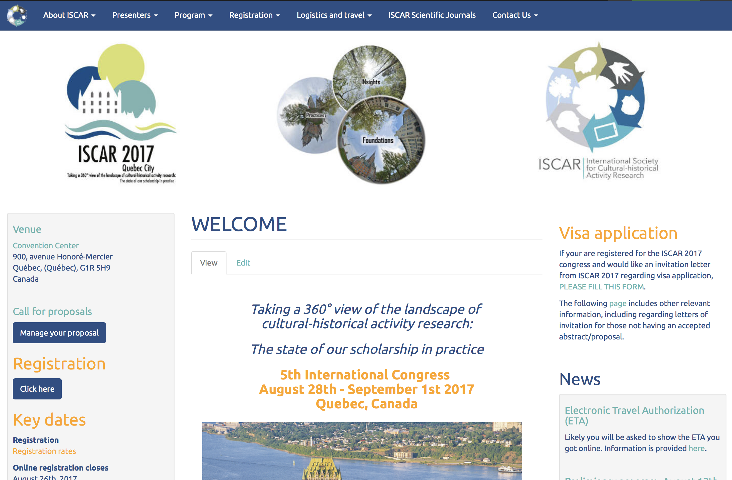Select 'August 28th - September 1st 2017' text
The height and width of the screenshot is (480, 732).
pyautogui.click(x=367, y=389)
